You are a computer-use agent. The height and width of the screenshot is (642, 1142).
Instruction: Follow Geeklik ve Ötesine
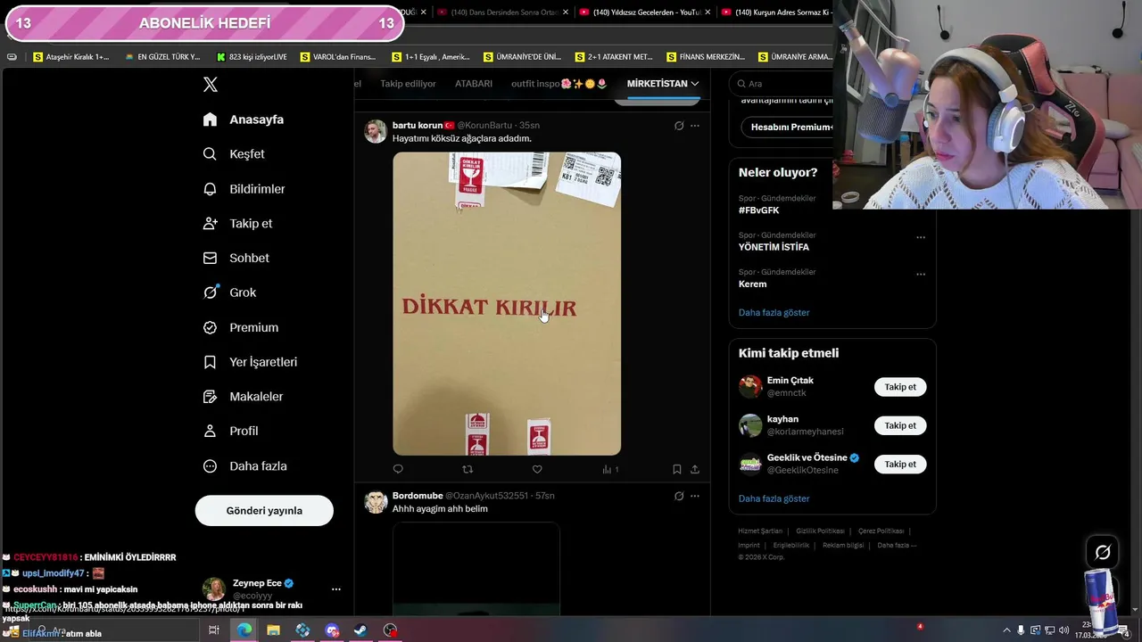pos(900,464)
